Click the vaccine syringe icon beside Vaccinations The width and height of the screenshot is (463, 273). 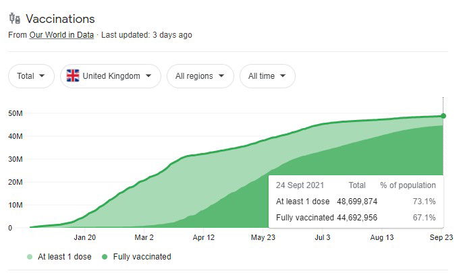click(x=14, y=18)
